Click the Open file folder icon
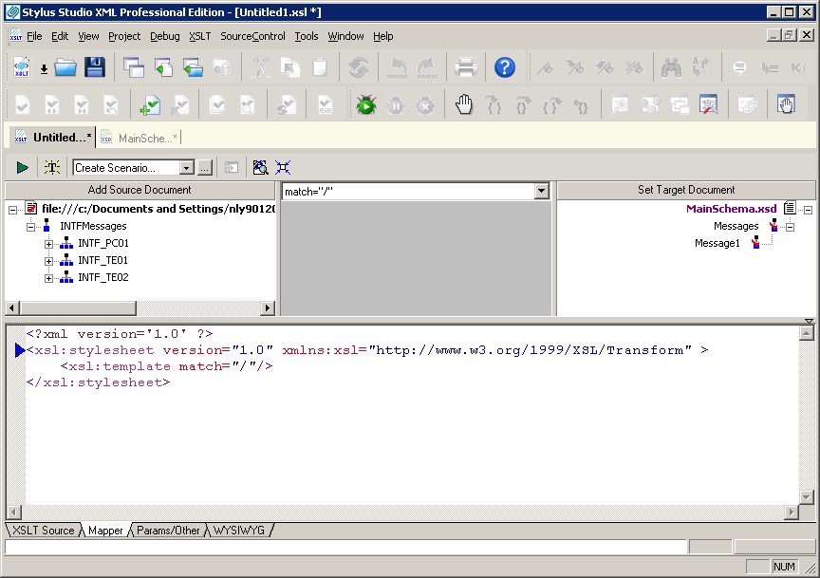Viewport: 820px width, 578px height. 65,67
